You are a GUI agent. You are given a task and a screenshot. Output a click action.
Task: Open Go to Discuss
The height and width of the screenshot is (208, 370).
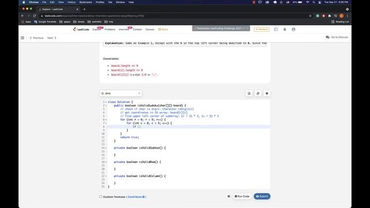coord(336,37)
